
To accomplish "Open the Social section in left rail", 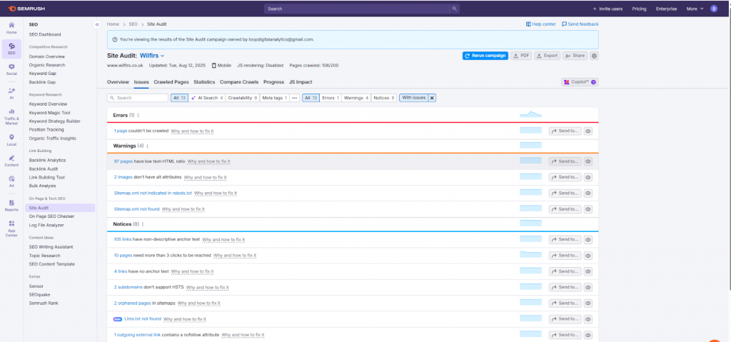I will tap(11, 69).
